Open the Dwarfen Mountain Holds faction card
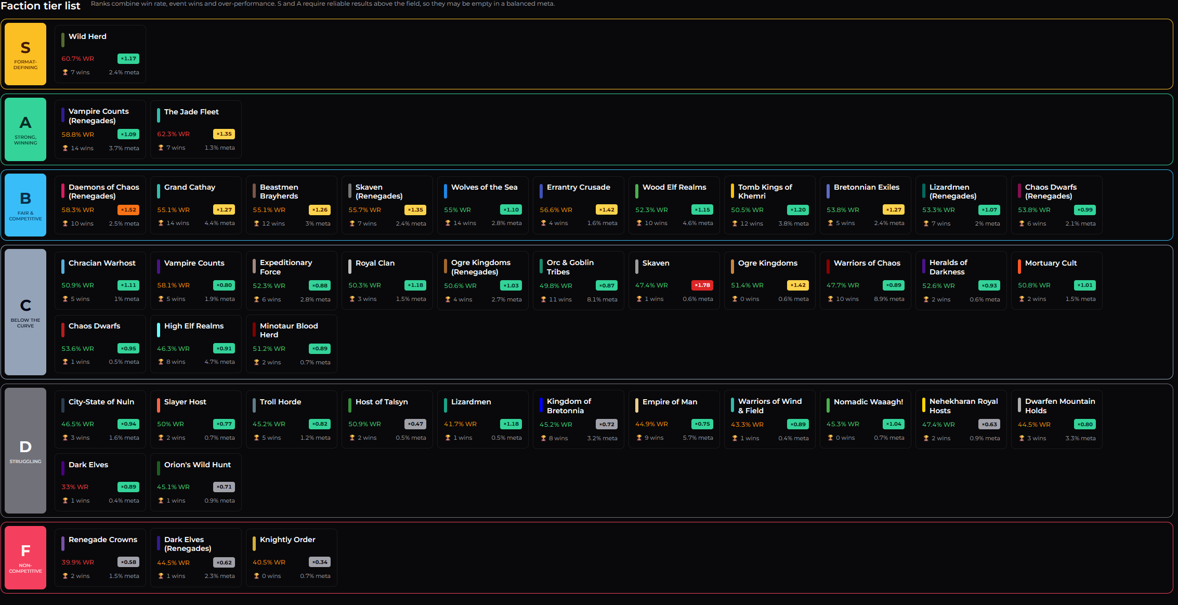The height and width of the screenshot is (605, 1178). click(x=1057, y=419)
